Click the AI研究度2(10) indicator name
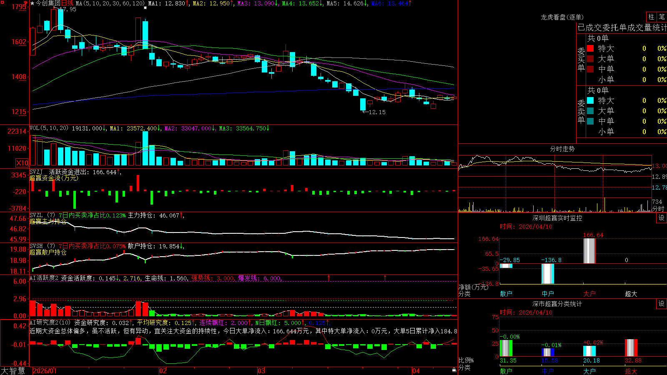The width and height of the screenshot is (667, 375). click(x=50, y=322)
